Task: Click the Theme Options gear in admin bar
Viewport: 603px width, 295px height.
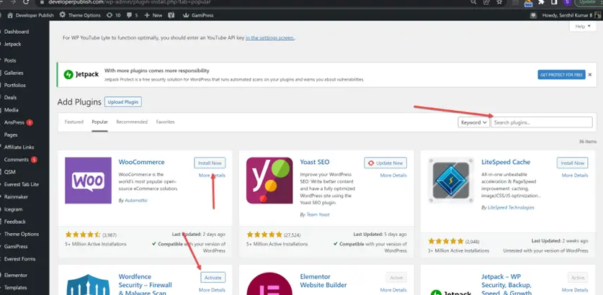Action: tap(63, 15)
